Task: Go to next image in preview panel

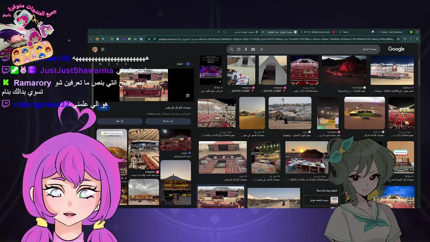Action: tap(117, 64)
